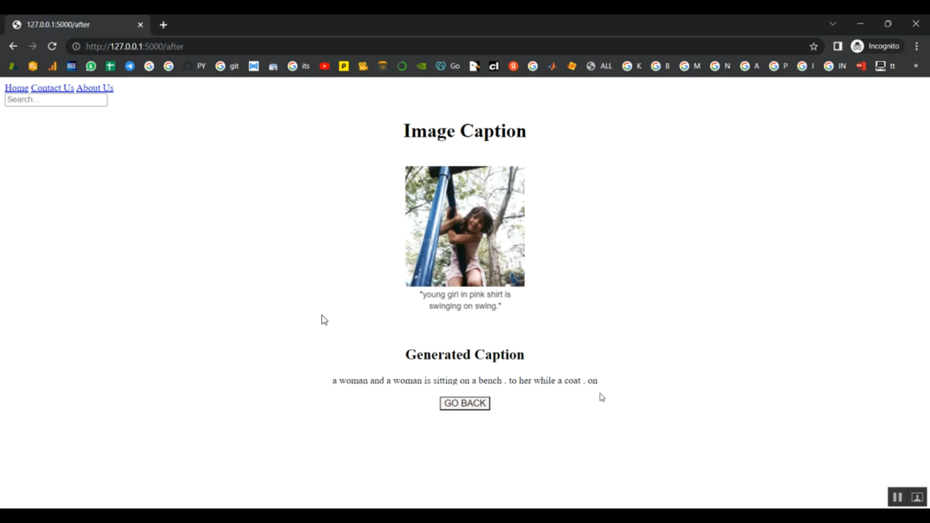This screenshot has width=930, height=523.
Task: Open the Google bookmark labeled M
Action: (689, 66)
